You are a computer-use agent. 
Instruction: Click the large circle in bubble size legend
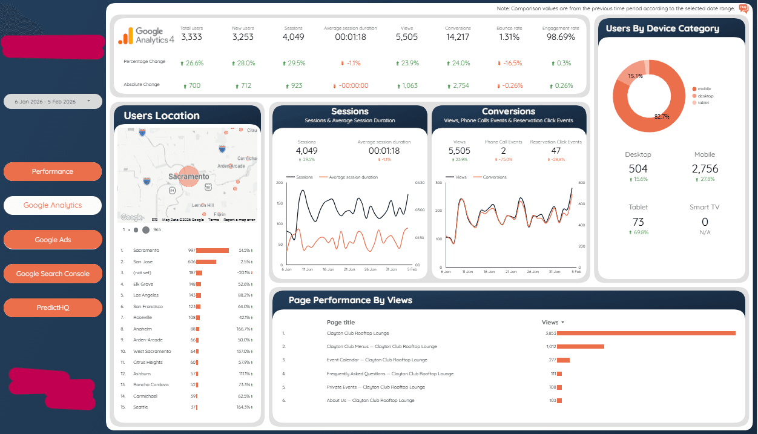[x=146, y=230]
